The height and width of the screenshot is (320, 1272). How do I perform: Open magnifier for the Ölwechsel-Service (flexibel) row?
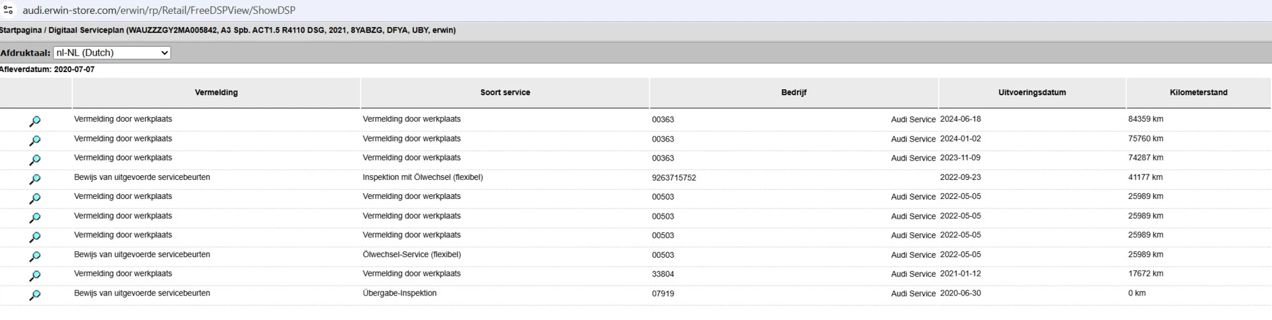(35, 256)
